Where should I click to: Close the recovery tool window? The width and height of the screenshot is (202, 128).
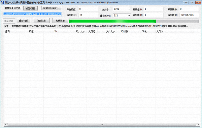pyautogui.click(x=198, y=3)
